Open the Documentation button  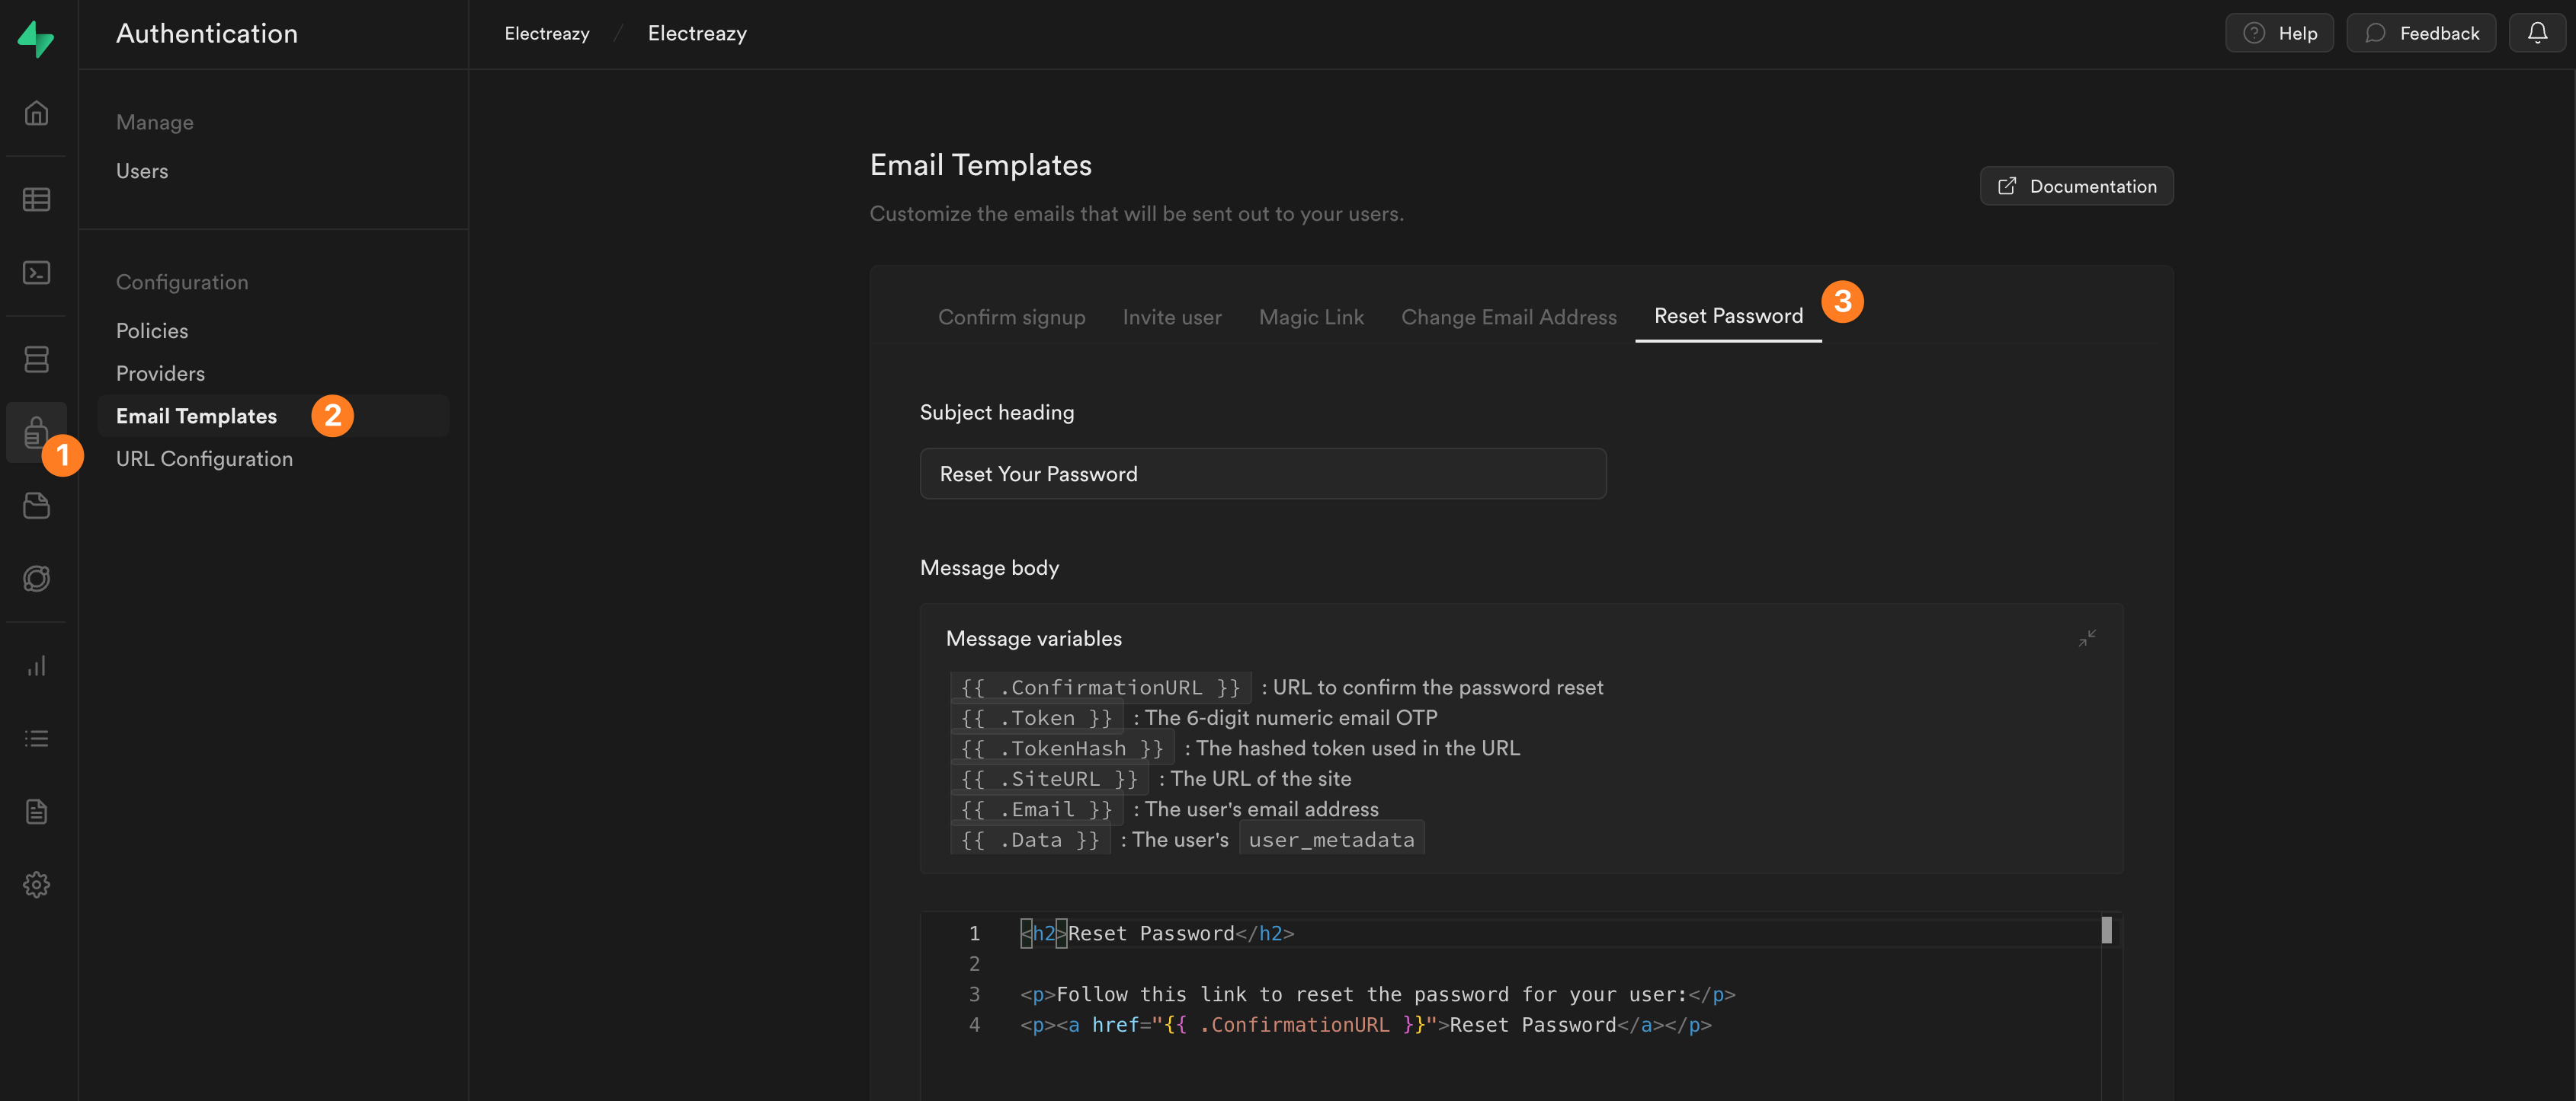point(2076,186)
